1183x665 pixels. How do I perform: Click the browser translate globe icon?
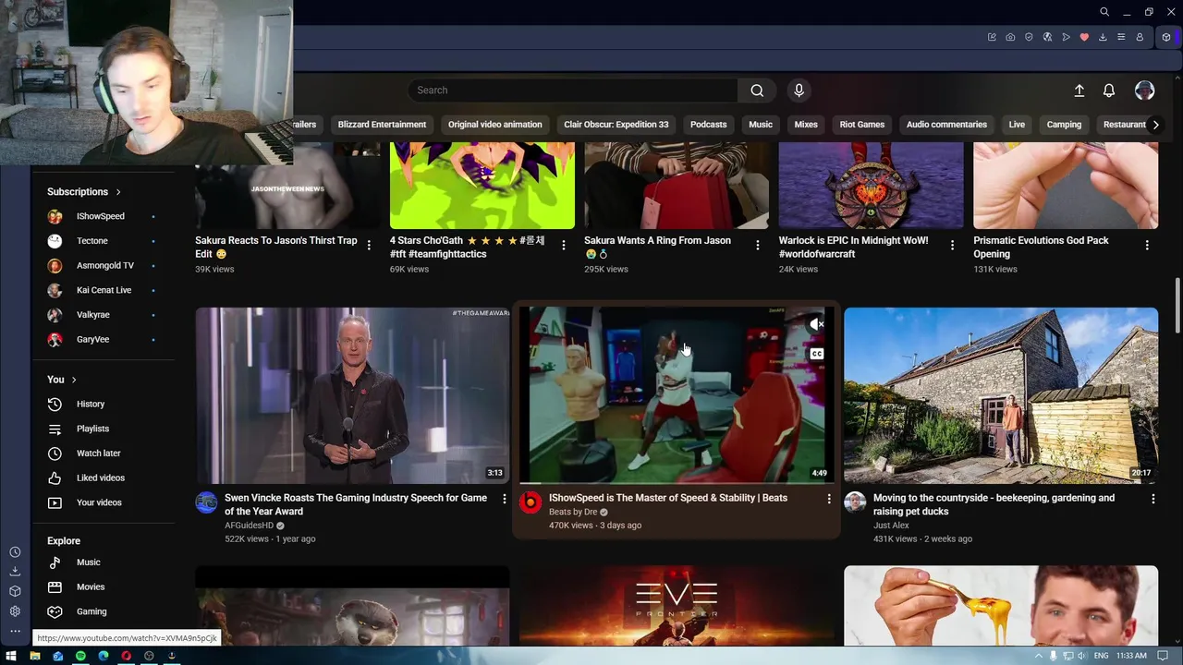pyautogui.click(x=1047, y=37)
